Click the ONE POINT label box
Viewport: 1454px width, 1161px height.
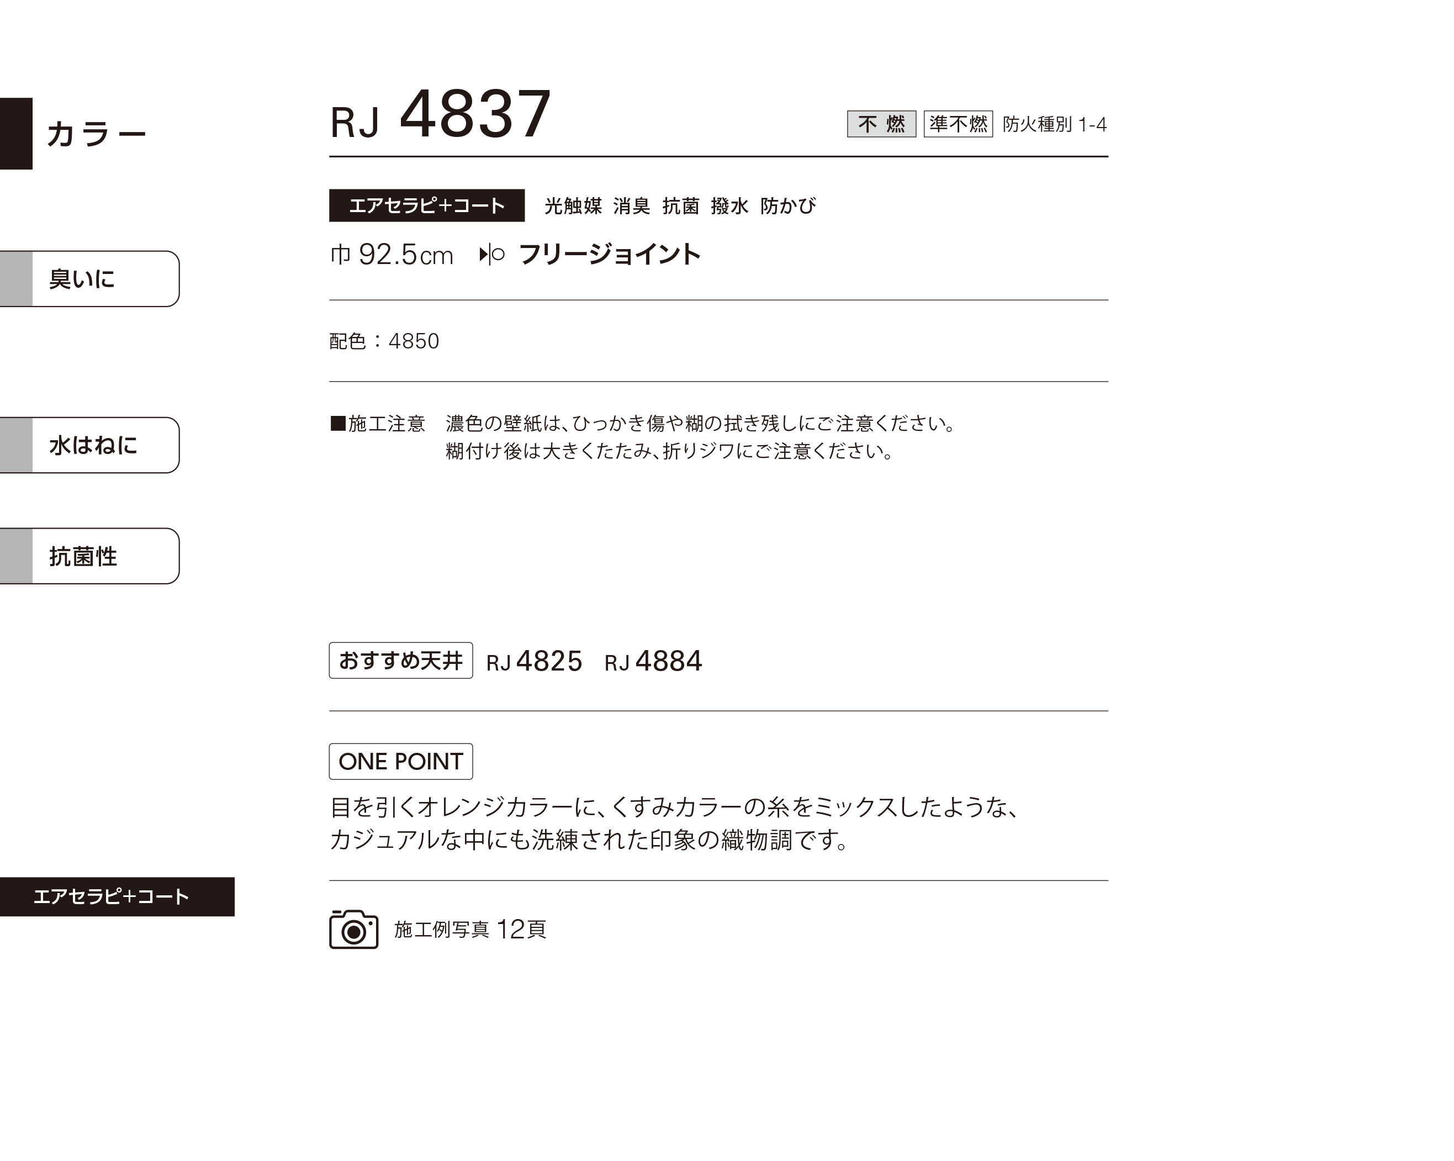click(x=400, y=762)
